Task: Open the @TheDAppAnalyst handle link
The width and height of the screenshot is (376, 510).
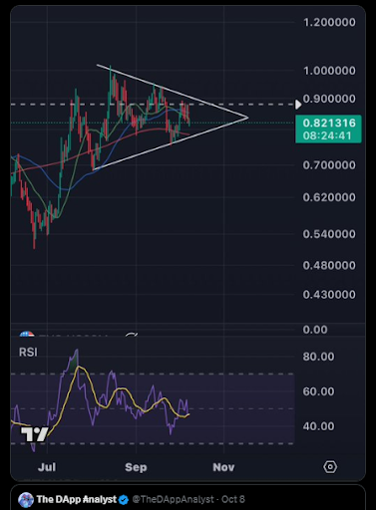Action: (x=173, y=499)
